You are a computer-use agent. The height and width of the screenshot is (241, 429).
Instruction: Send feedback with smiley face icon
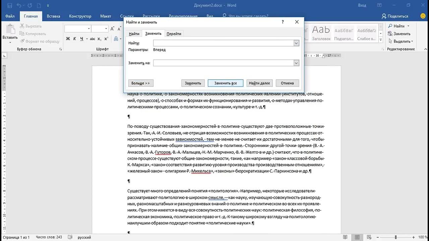click(423, 16)
